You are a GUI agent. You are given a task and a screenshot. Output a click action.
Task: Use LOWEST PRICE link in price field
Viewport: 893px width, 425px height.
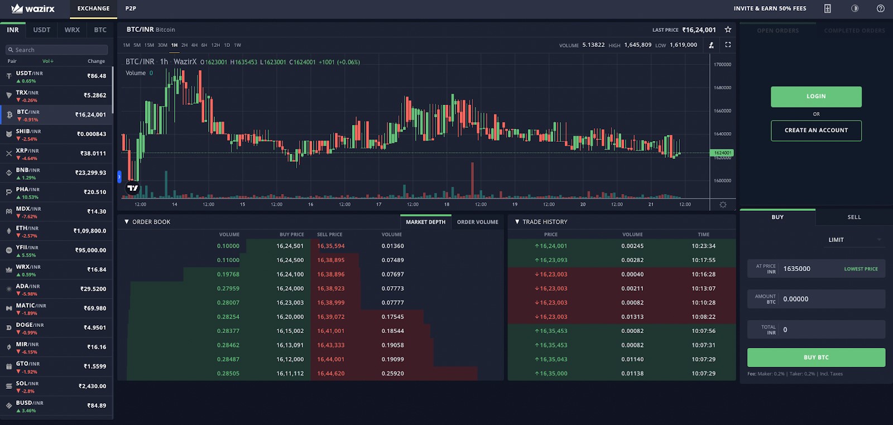[x=861, y=269]
